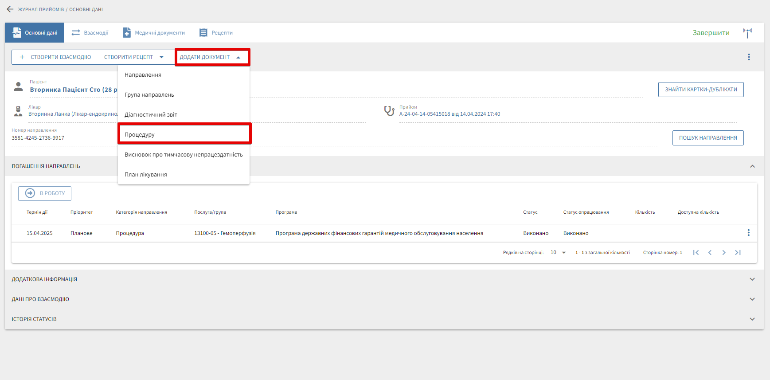This screenshot has height=380, width=770.
Task: Open the three-dot menu in the toolbar
Action: pos(749,57)
